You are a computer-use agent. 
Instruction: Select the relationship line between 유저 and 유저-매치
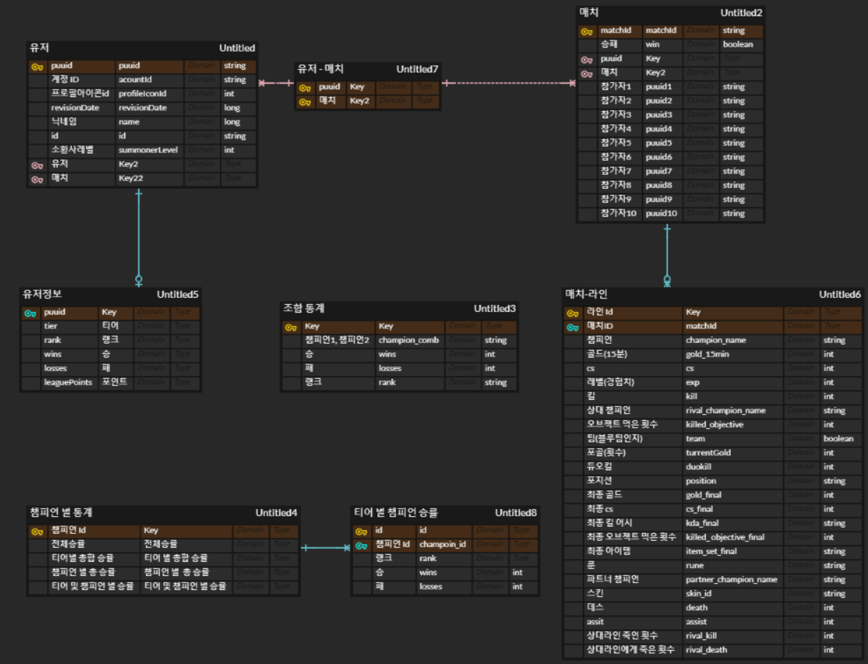(275, 82)
